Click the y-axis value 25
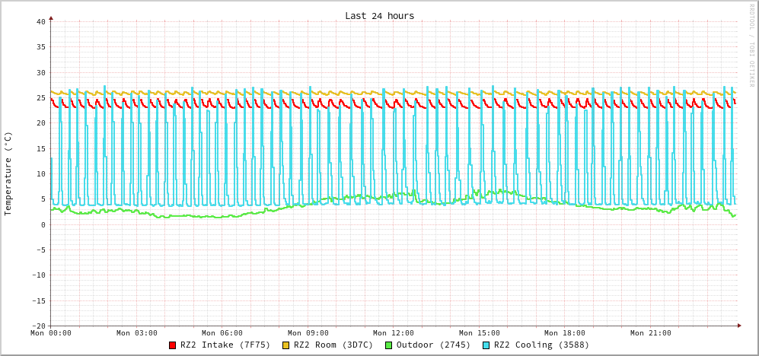759x356 pixels. (x=40, y=97)
